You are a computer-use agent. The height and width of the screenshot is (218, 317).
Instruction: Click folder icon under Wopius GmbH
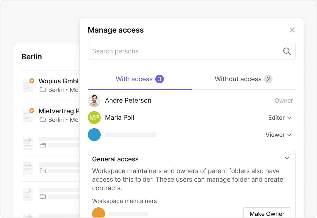pos(43,90)
